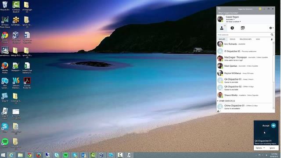Select the JetBrains WebStorm desktop icon
The image size is (281, 158).
[16, 83]
